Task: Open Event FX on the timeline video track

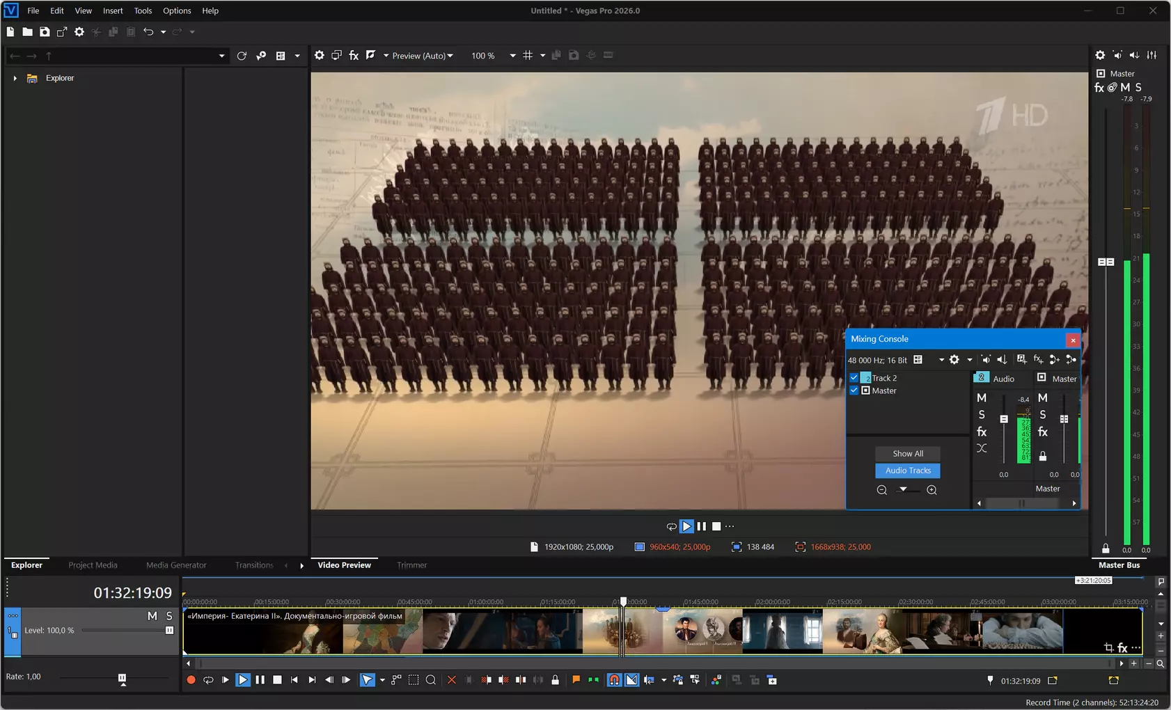Action: click(x=1122, y=648)
